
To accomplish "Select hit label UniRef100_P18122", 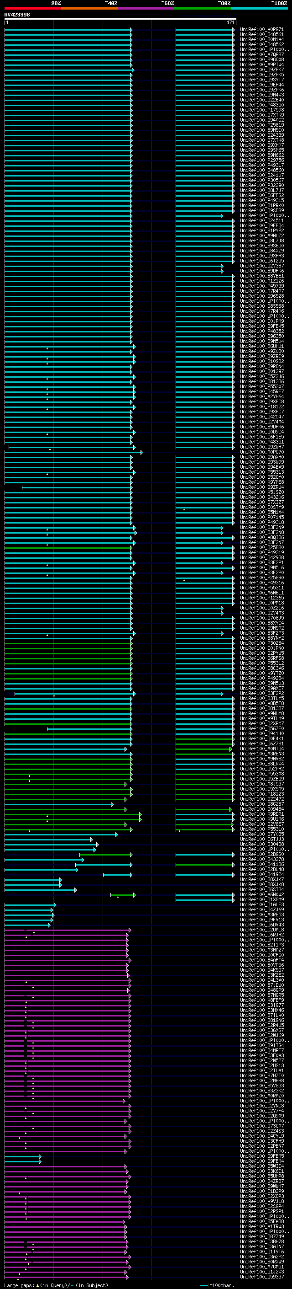I will 262,407.
